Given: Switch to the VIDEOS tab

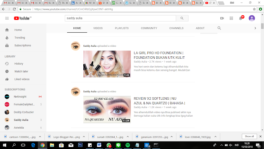Looking at the screenshot, I should (98, 28).
